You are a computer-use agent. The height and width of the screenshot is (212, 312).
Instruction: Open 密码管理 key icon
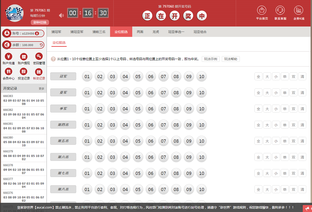(x=39, y=57)
